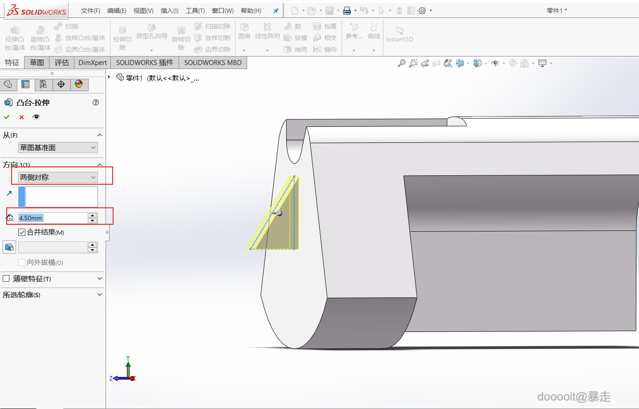Viewport: 639px width, 409px height.
Task: Open the 草图基准面 start condition dropdown
Action: (x=58, y=147)
